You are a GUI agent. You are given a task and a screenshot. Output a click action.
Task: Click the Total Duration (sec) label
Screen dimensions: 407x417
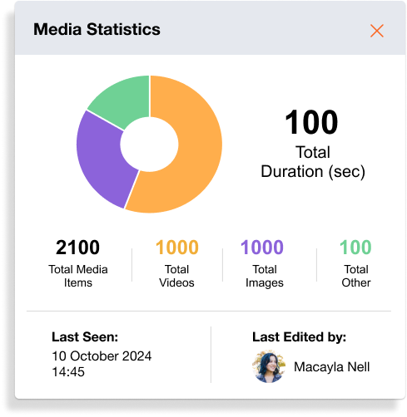[x=313, y=162]
